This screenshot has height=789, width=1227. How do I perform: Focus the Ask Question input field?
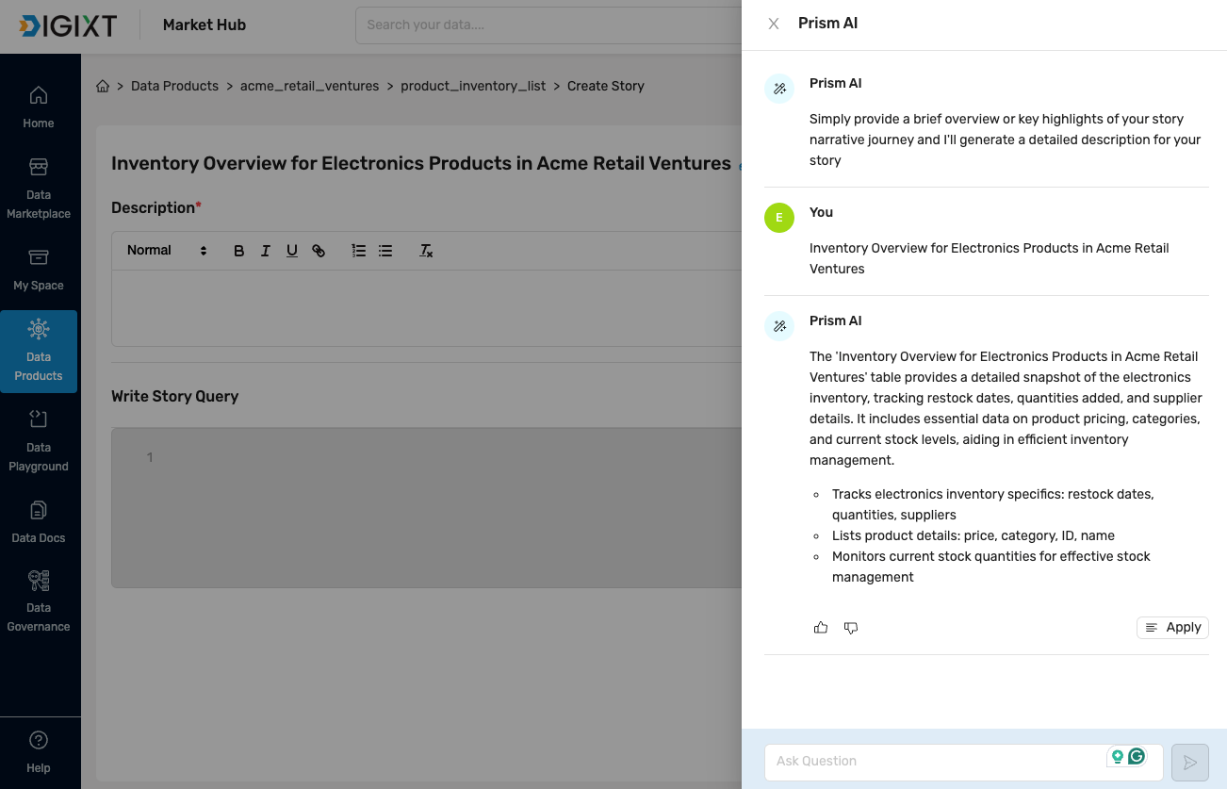963,762
